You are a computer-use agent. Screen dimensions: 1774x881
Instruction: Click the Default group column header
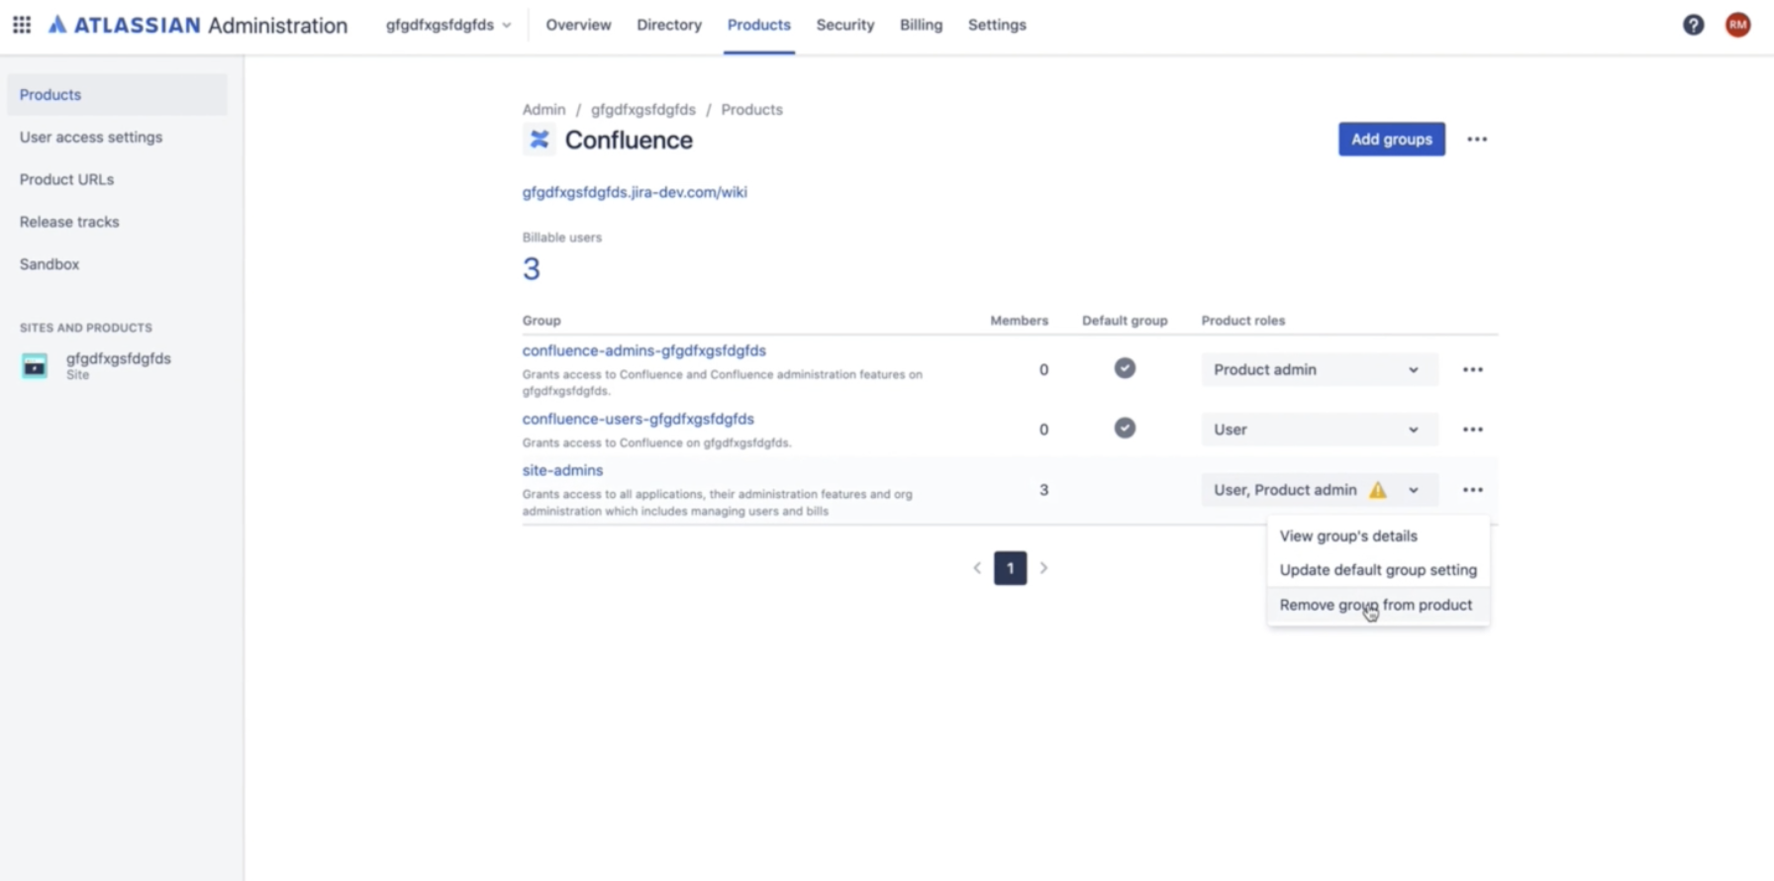tap(1125, 321)
